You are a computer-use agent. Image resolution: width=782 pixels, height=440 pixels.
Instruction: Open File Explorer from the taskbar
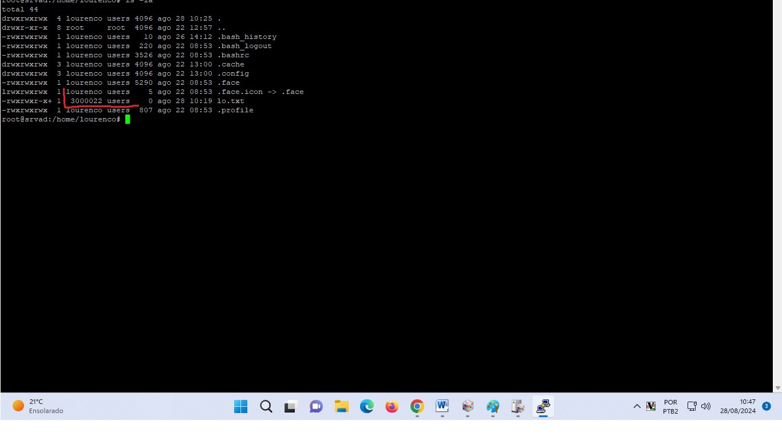(x=342, y=406)
